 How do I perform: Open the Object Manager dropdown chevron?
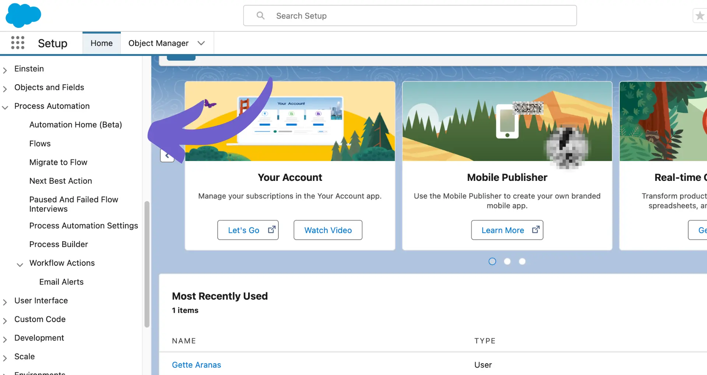201,43
